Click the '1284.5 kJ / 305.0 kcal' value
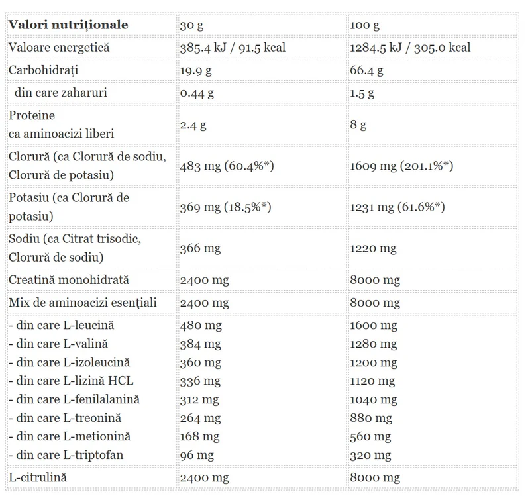This screenshot has width=530, height=496. (410, 48)
